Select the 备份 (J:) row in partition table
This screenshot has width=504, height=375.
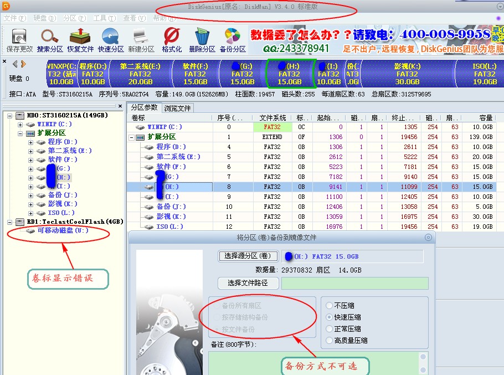(311, 207)
